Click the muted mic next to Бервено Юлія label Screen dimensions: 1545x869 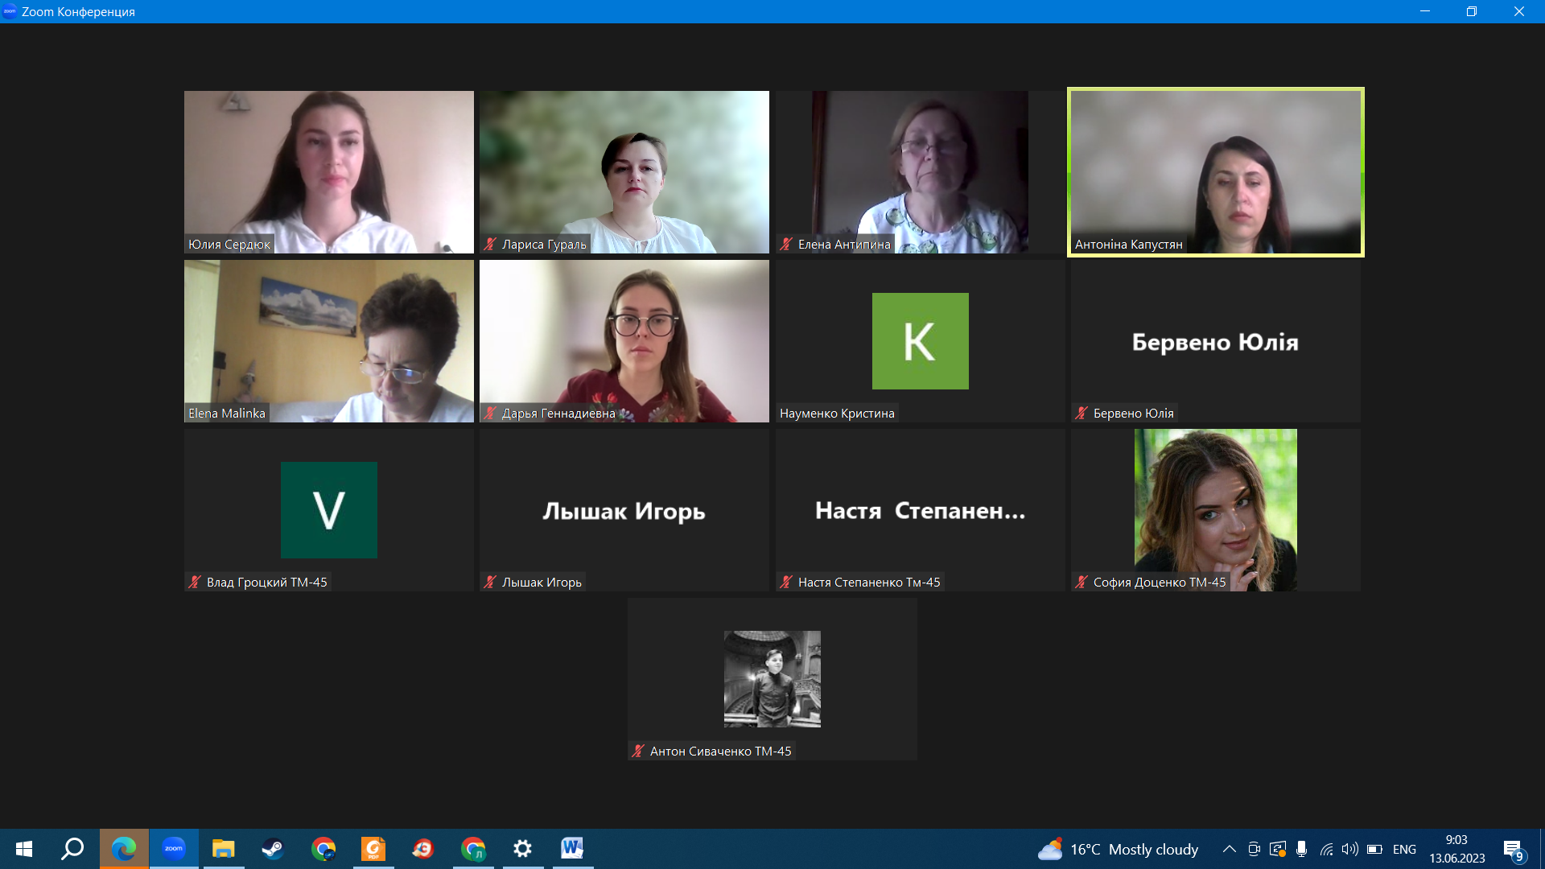[x=1081, y=413]
